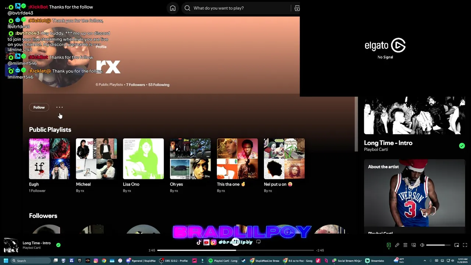This screenshot has width=471, height=265.
Task: Toggle repeat icon above progress bar
Action: [258, 242]
